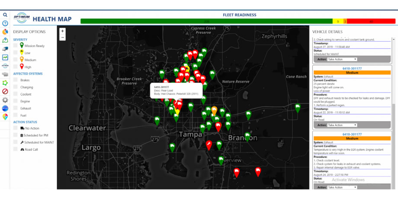This screenshot has height=199, width=398.
Task: Select the green marker next to Riverview label
Action: click(221, 160)
